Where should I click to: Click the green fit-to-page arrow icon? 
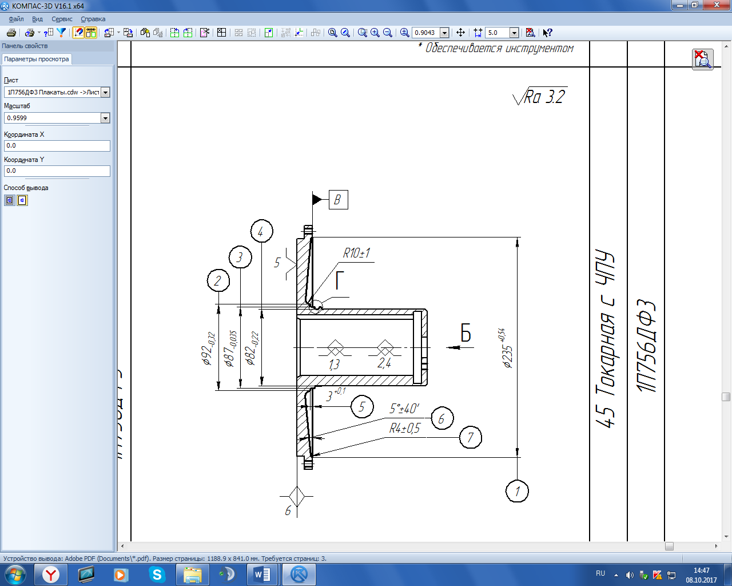pos(269,33)
